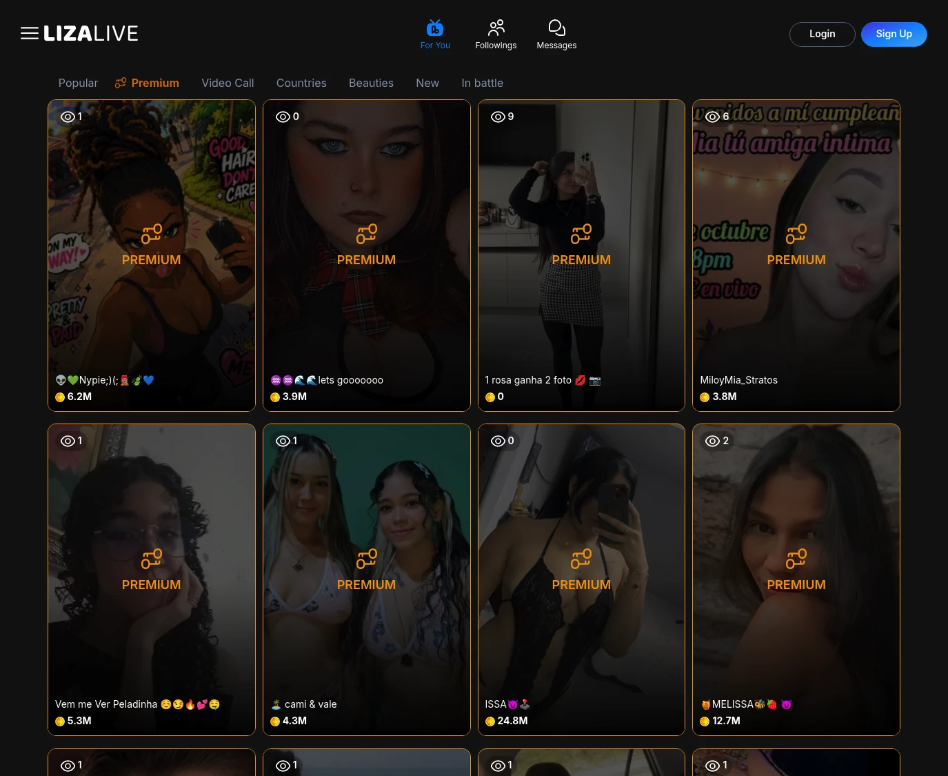Viewport: 948px width, 776px height.
Task: Click the 3.8M coin count
Action: (x=725, y=397)
